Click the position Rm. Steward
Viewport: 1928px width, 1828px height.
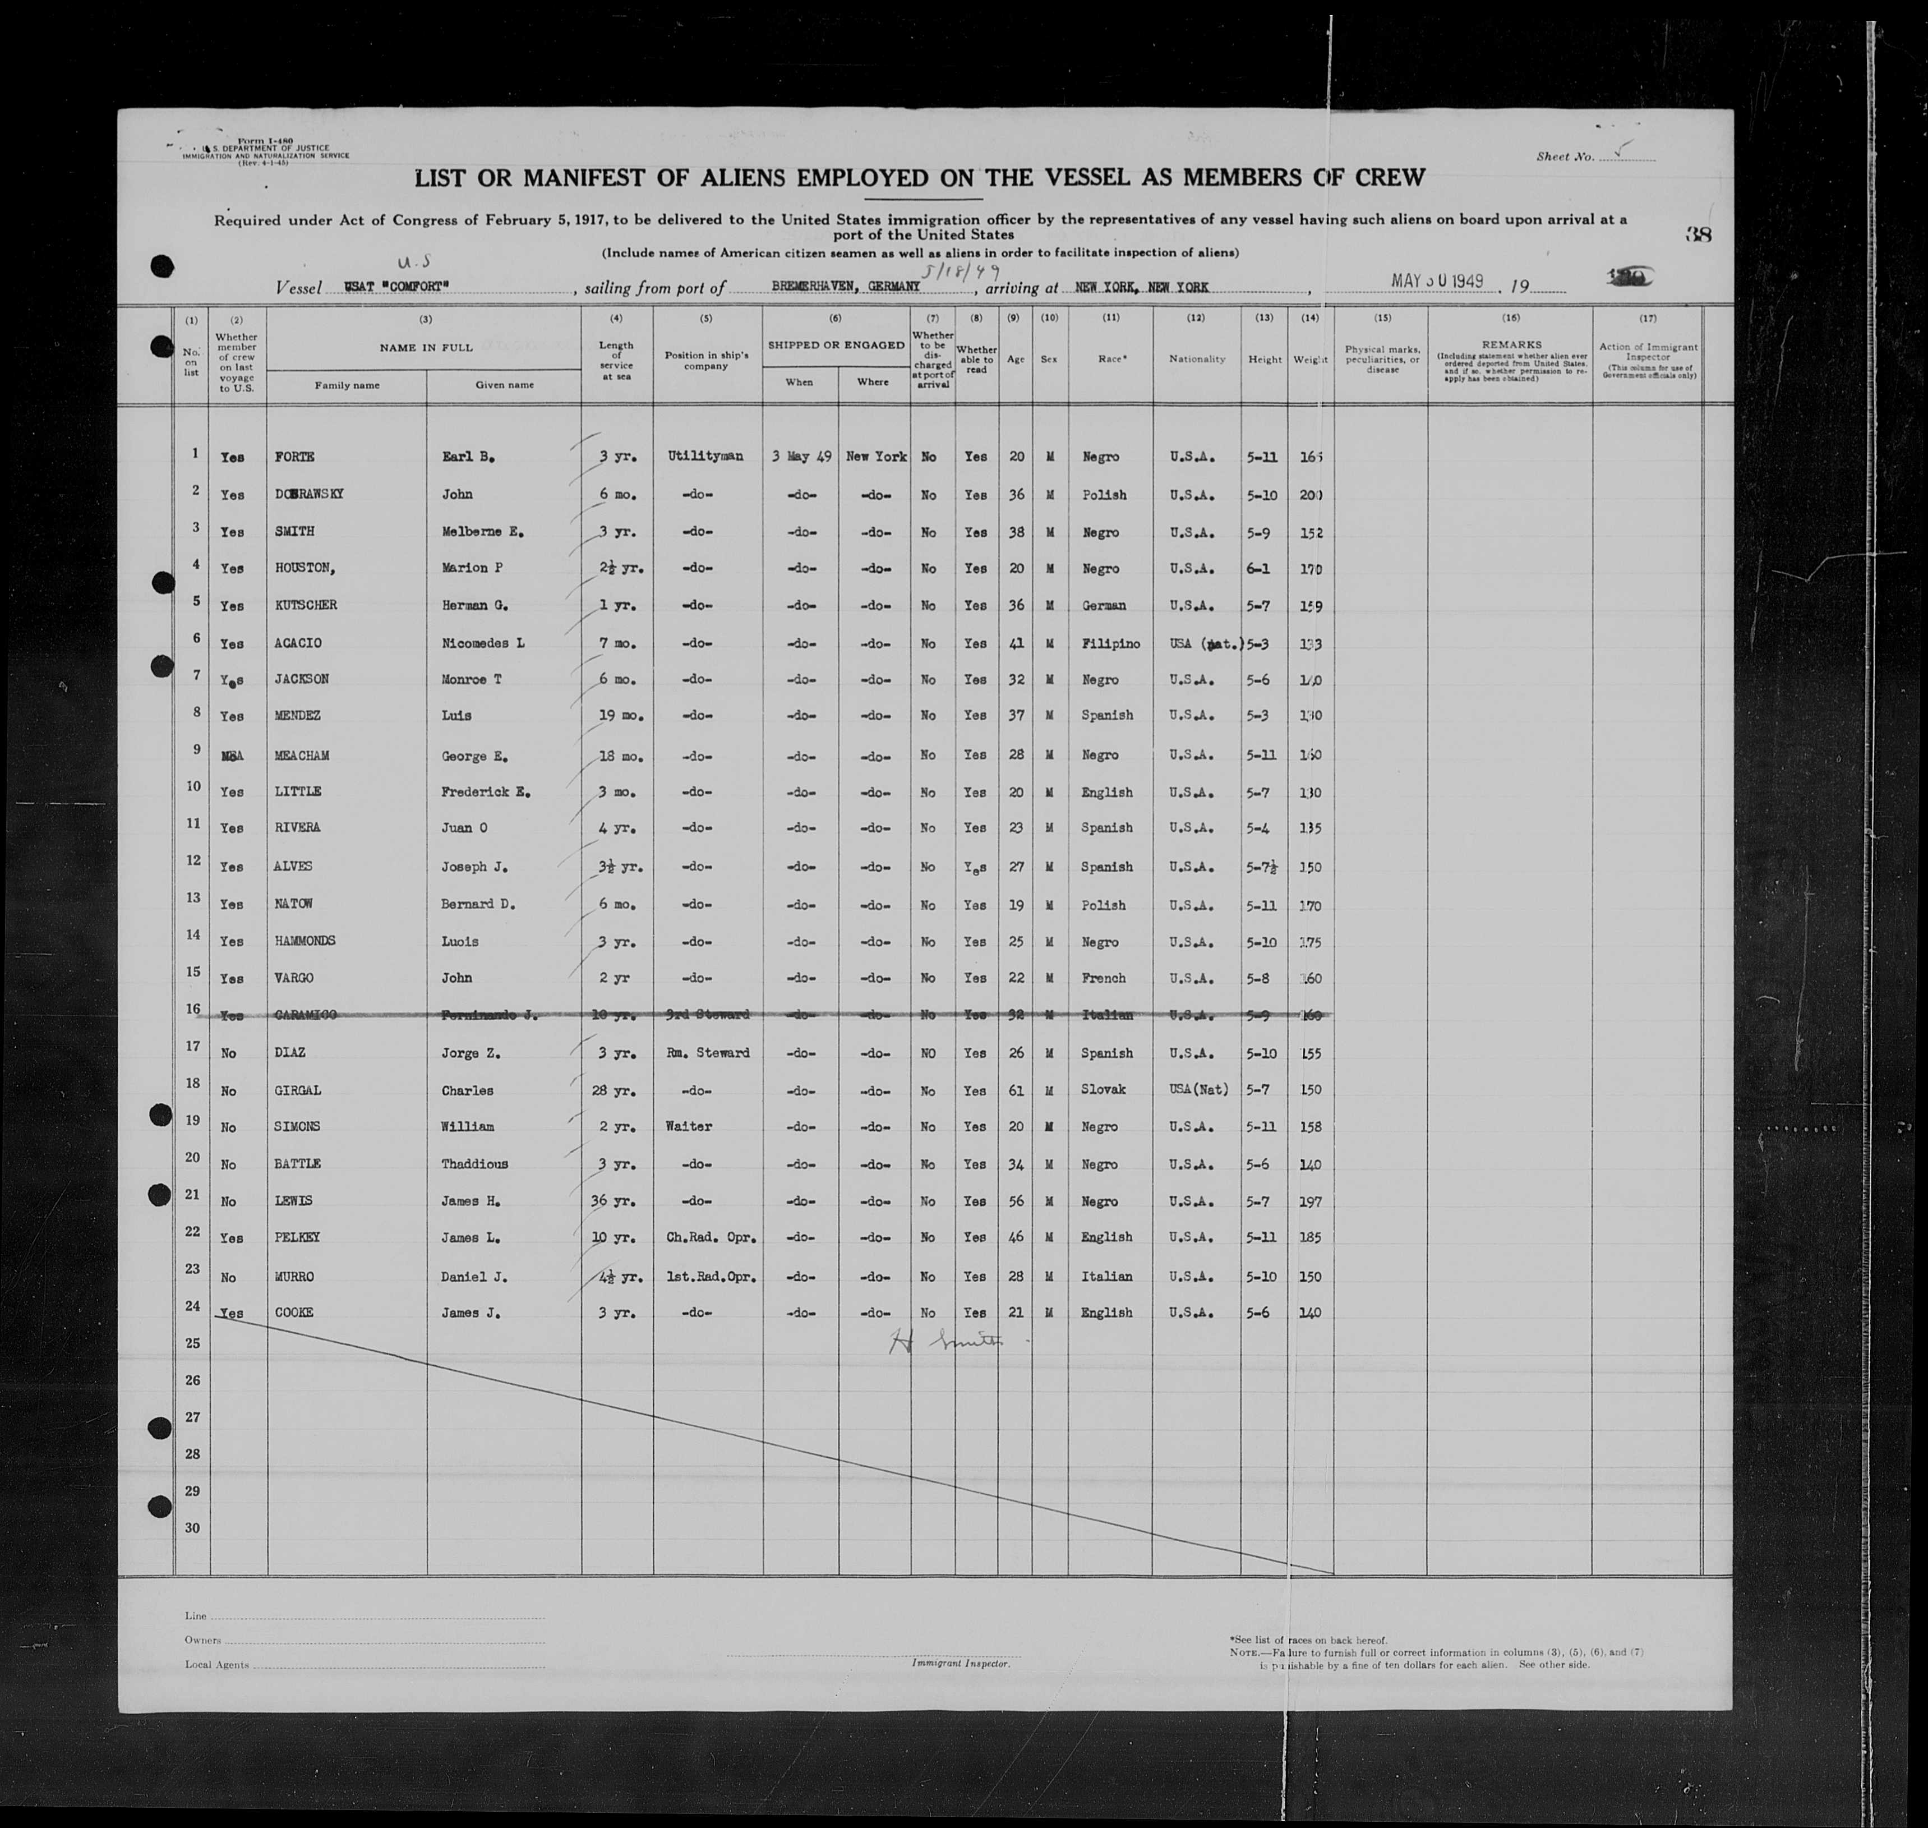[x=708, y=1052]
